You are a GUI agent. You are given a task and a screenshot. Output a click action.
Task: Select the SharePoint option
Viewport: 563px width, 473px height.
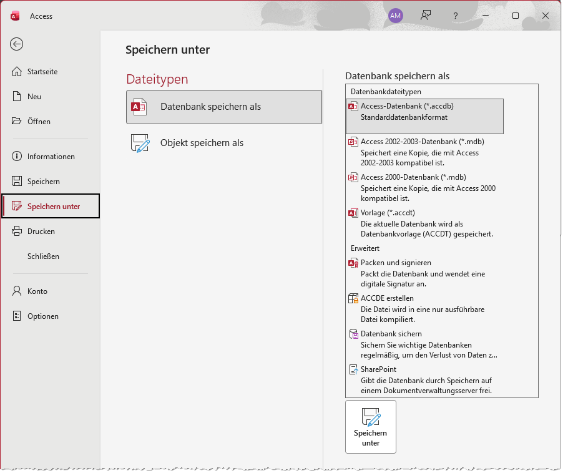(x=424, y=379)
